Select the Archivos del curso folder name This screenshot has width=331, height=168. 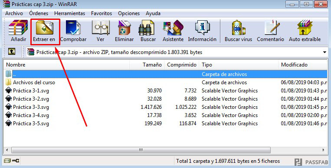coord(34,82)
